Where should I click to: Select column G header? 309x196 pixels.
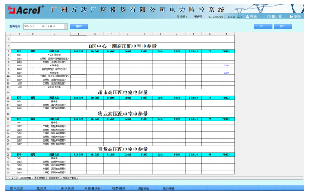127,34
